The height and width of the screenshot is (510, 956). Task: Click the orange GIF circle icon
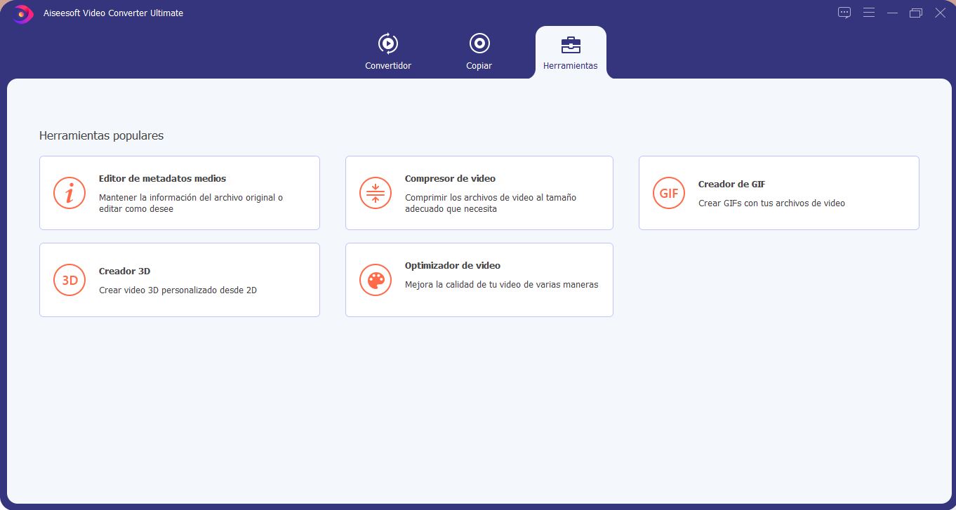coord(668,193)
